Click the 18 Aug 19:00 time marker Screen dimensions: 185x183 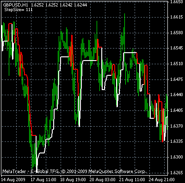point(73,180)
